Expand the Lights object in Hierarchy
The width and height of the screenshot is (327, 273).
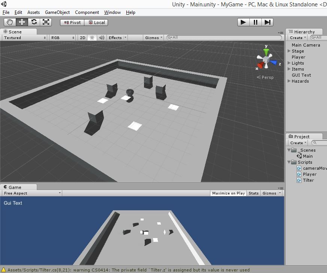pyautogui.click(x=288, y=63)
